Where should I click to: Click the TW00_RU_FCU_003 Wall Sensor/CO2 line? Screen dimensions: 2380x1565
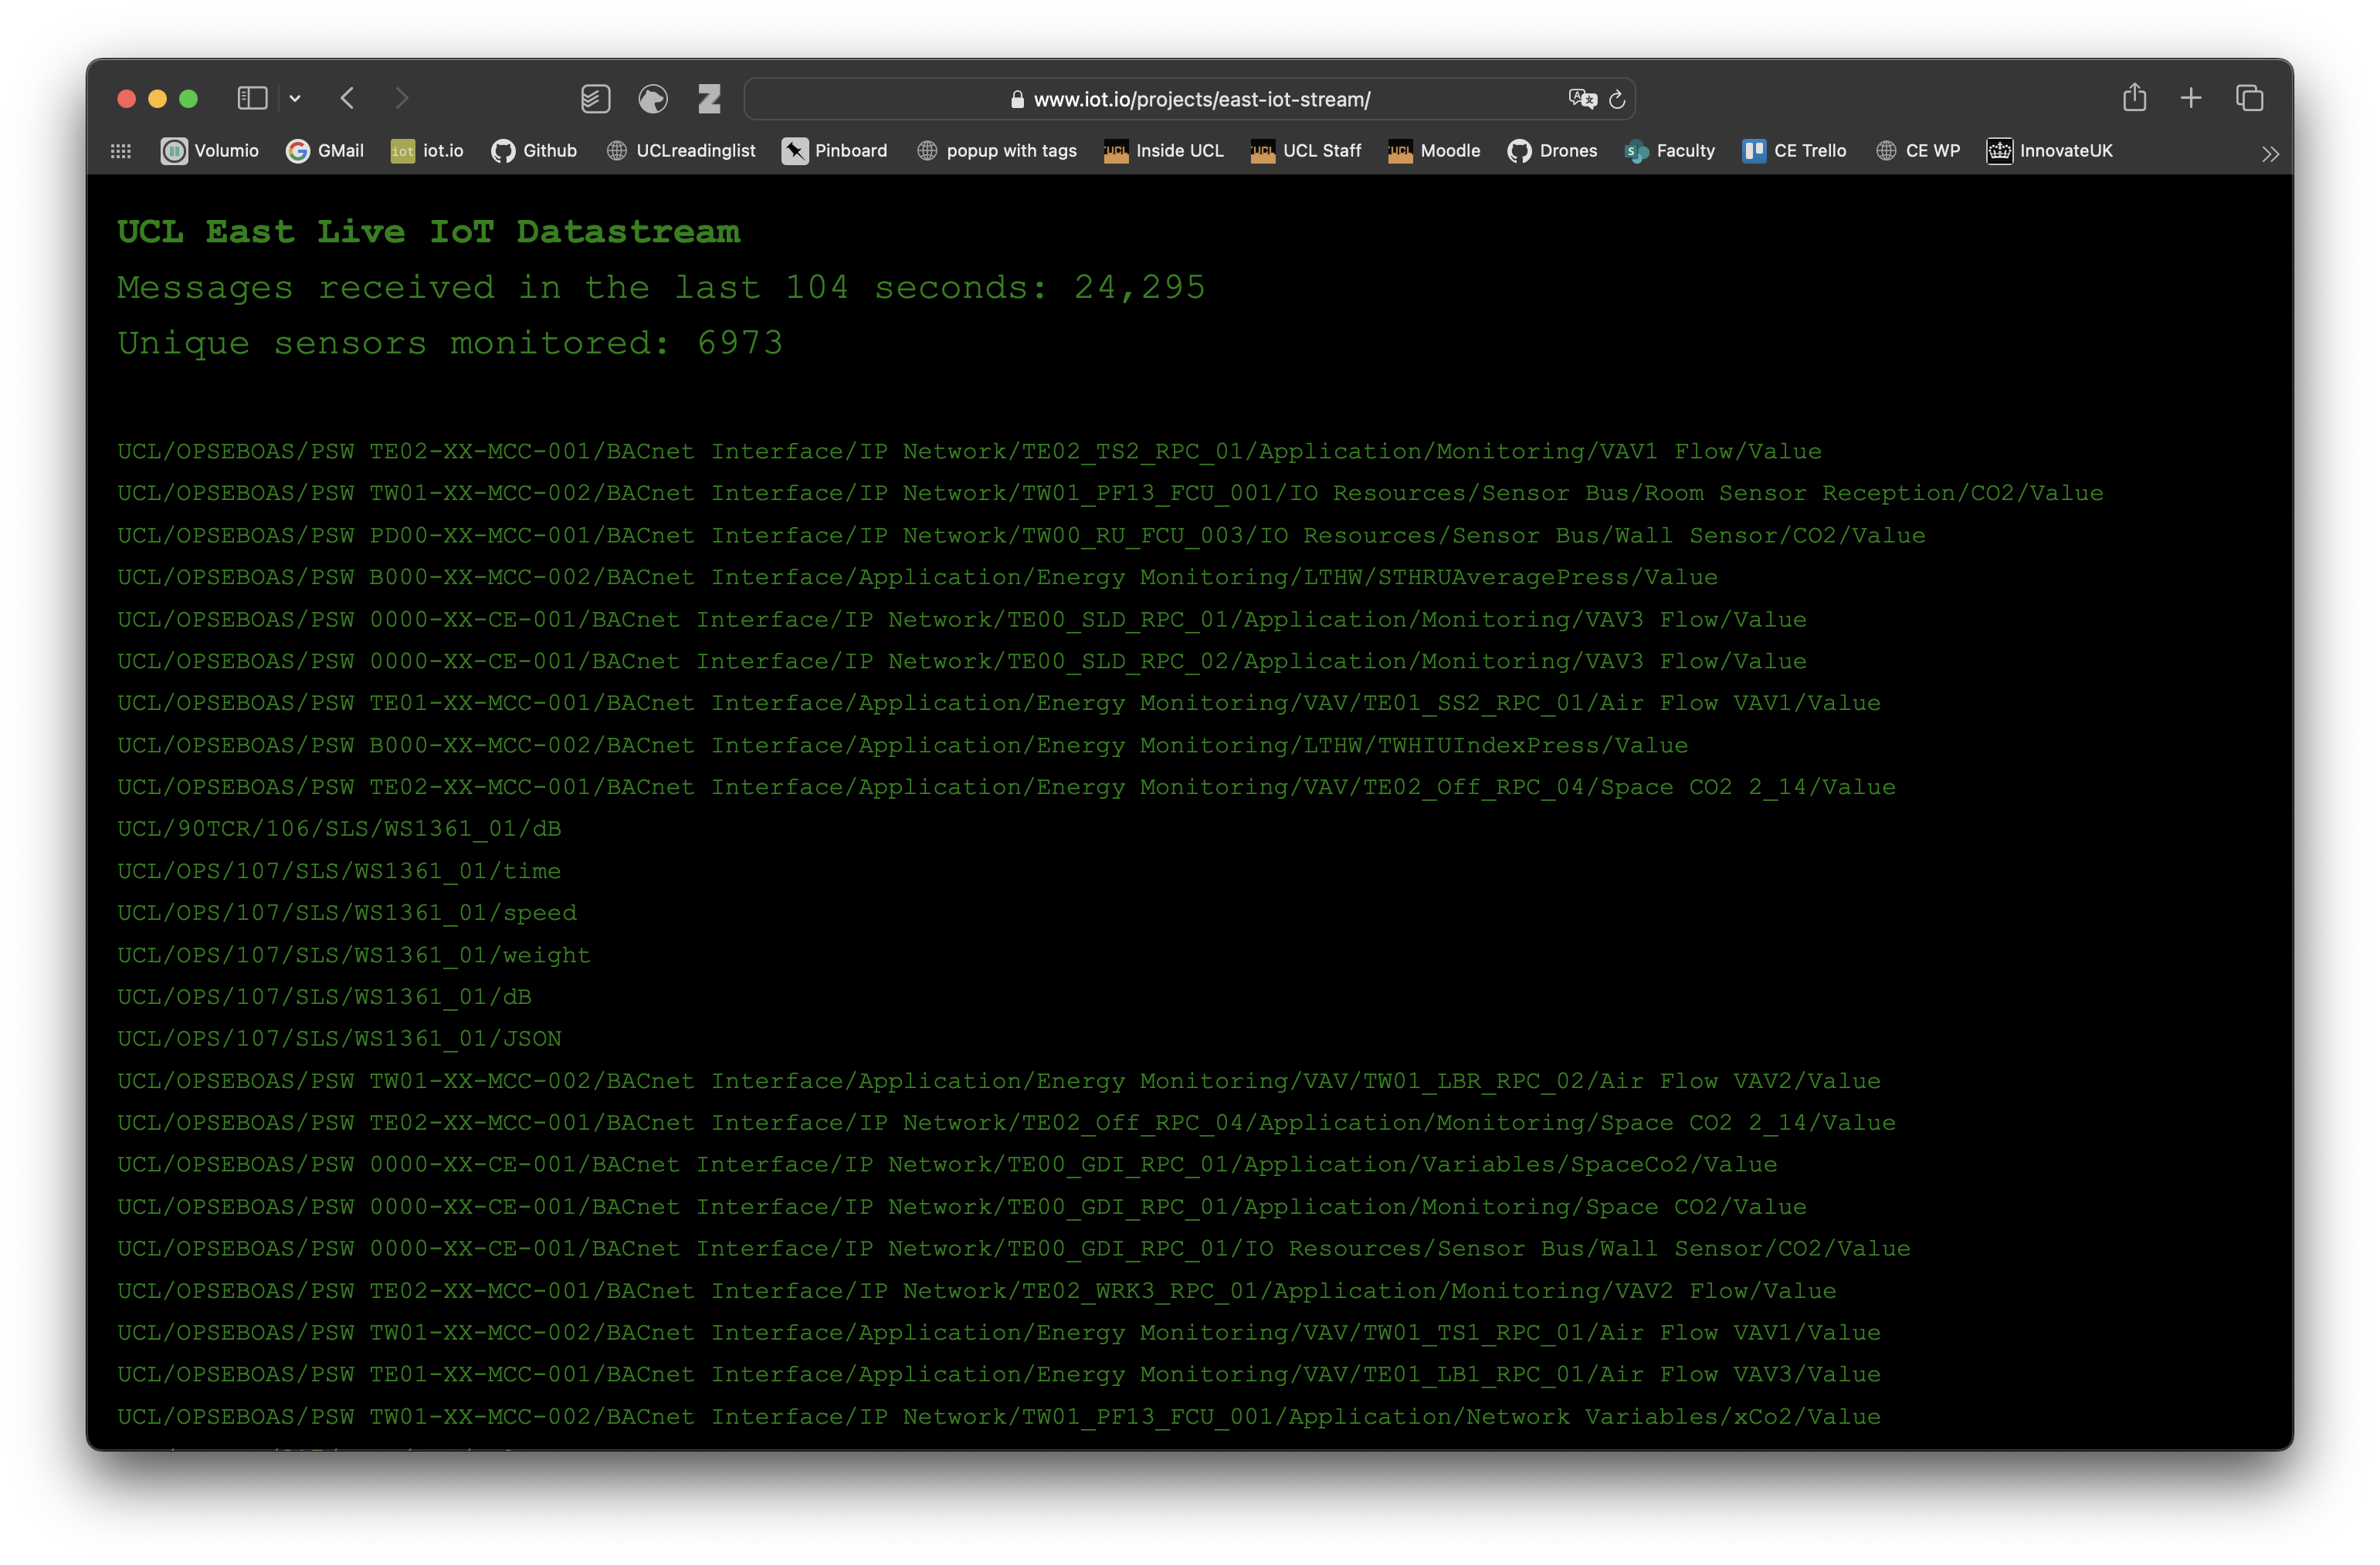pos(1021,536)
